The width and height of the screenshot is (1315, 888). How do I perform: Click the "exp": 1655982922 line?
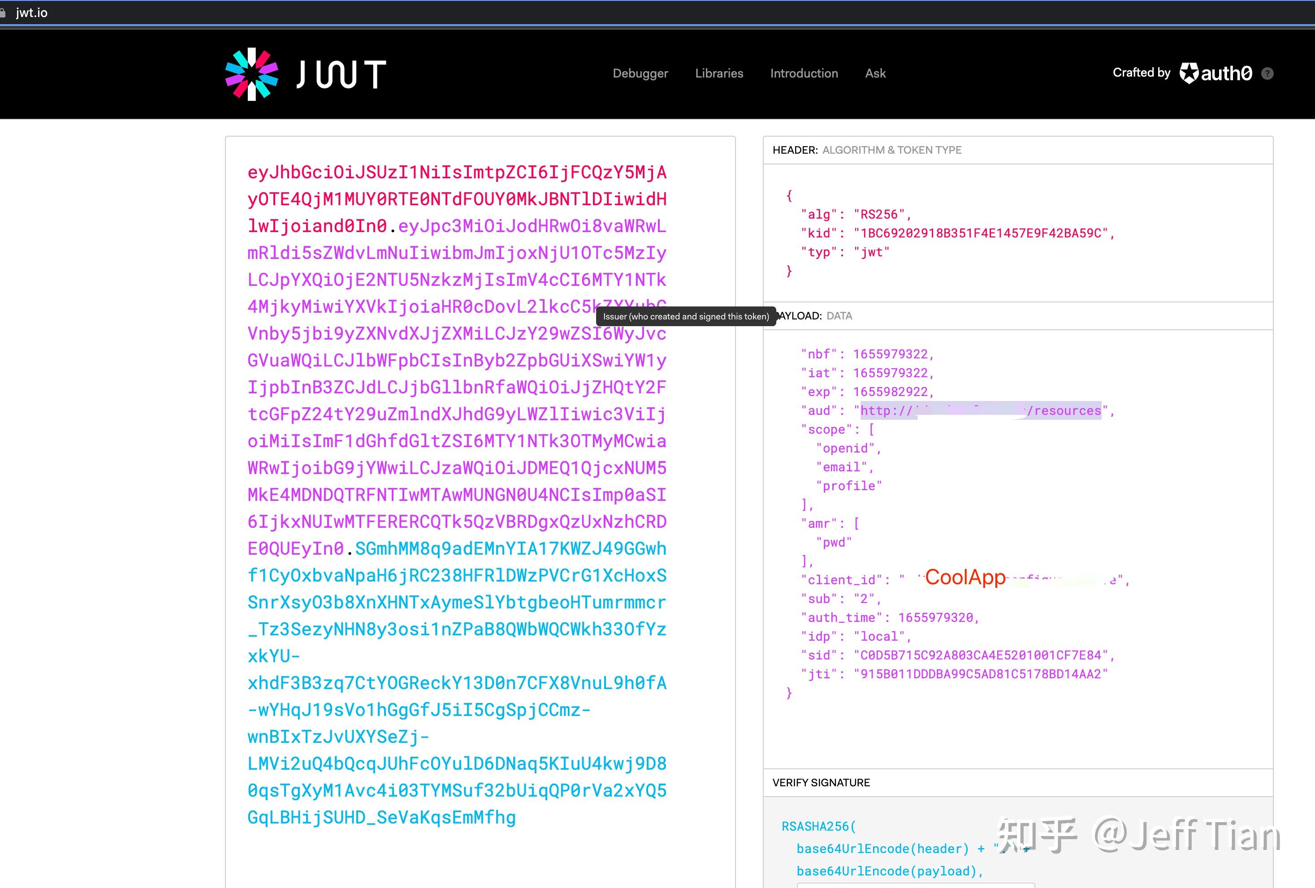click(x=867, y=392)
